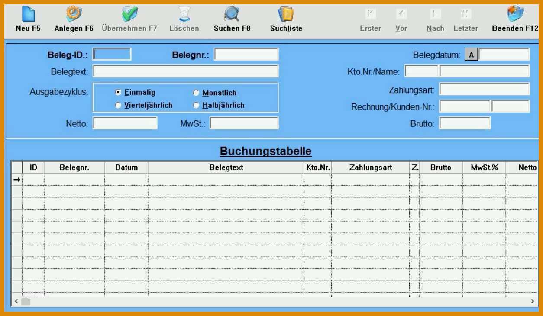
Task: Click the Kto.Nr. column header
Action: point(318,168)
